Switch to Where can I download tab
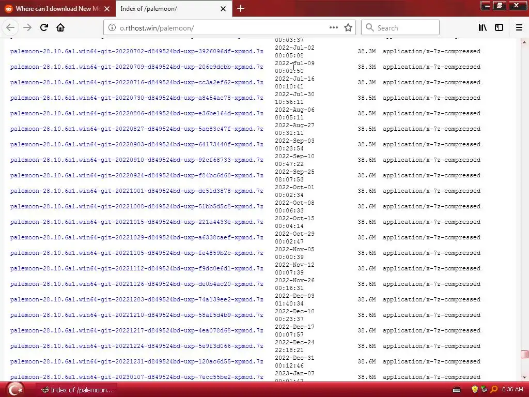 click(58, 9)
